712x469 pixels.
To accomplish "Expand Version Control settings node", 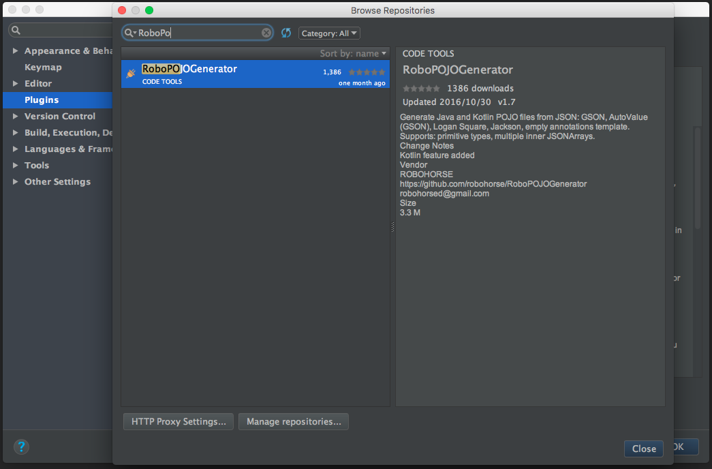I will coord(15,117).
